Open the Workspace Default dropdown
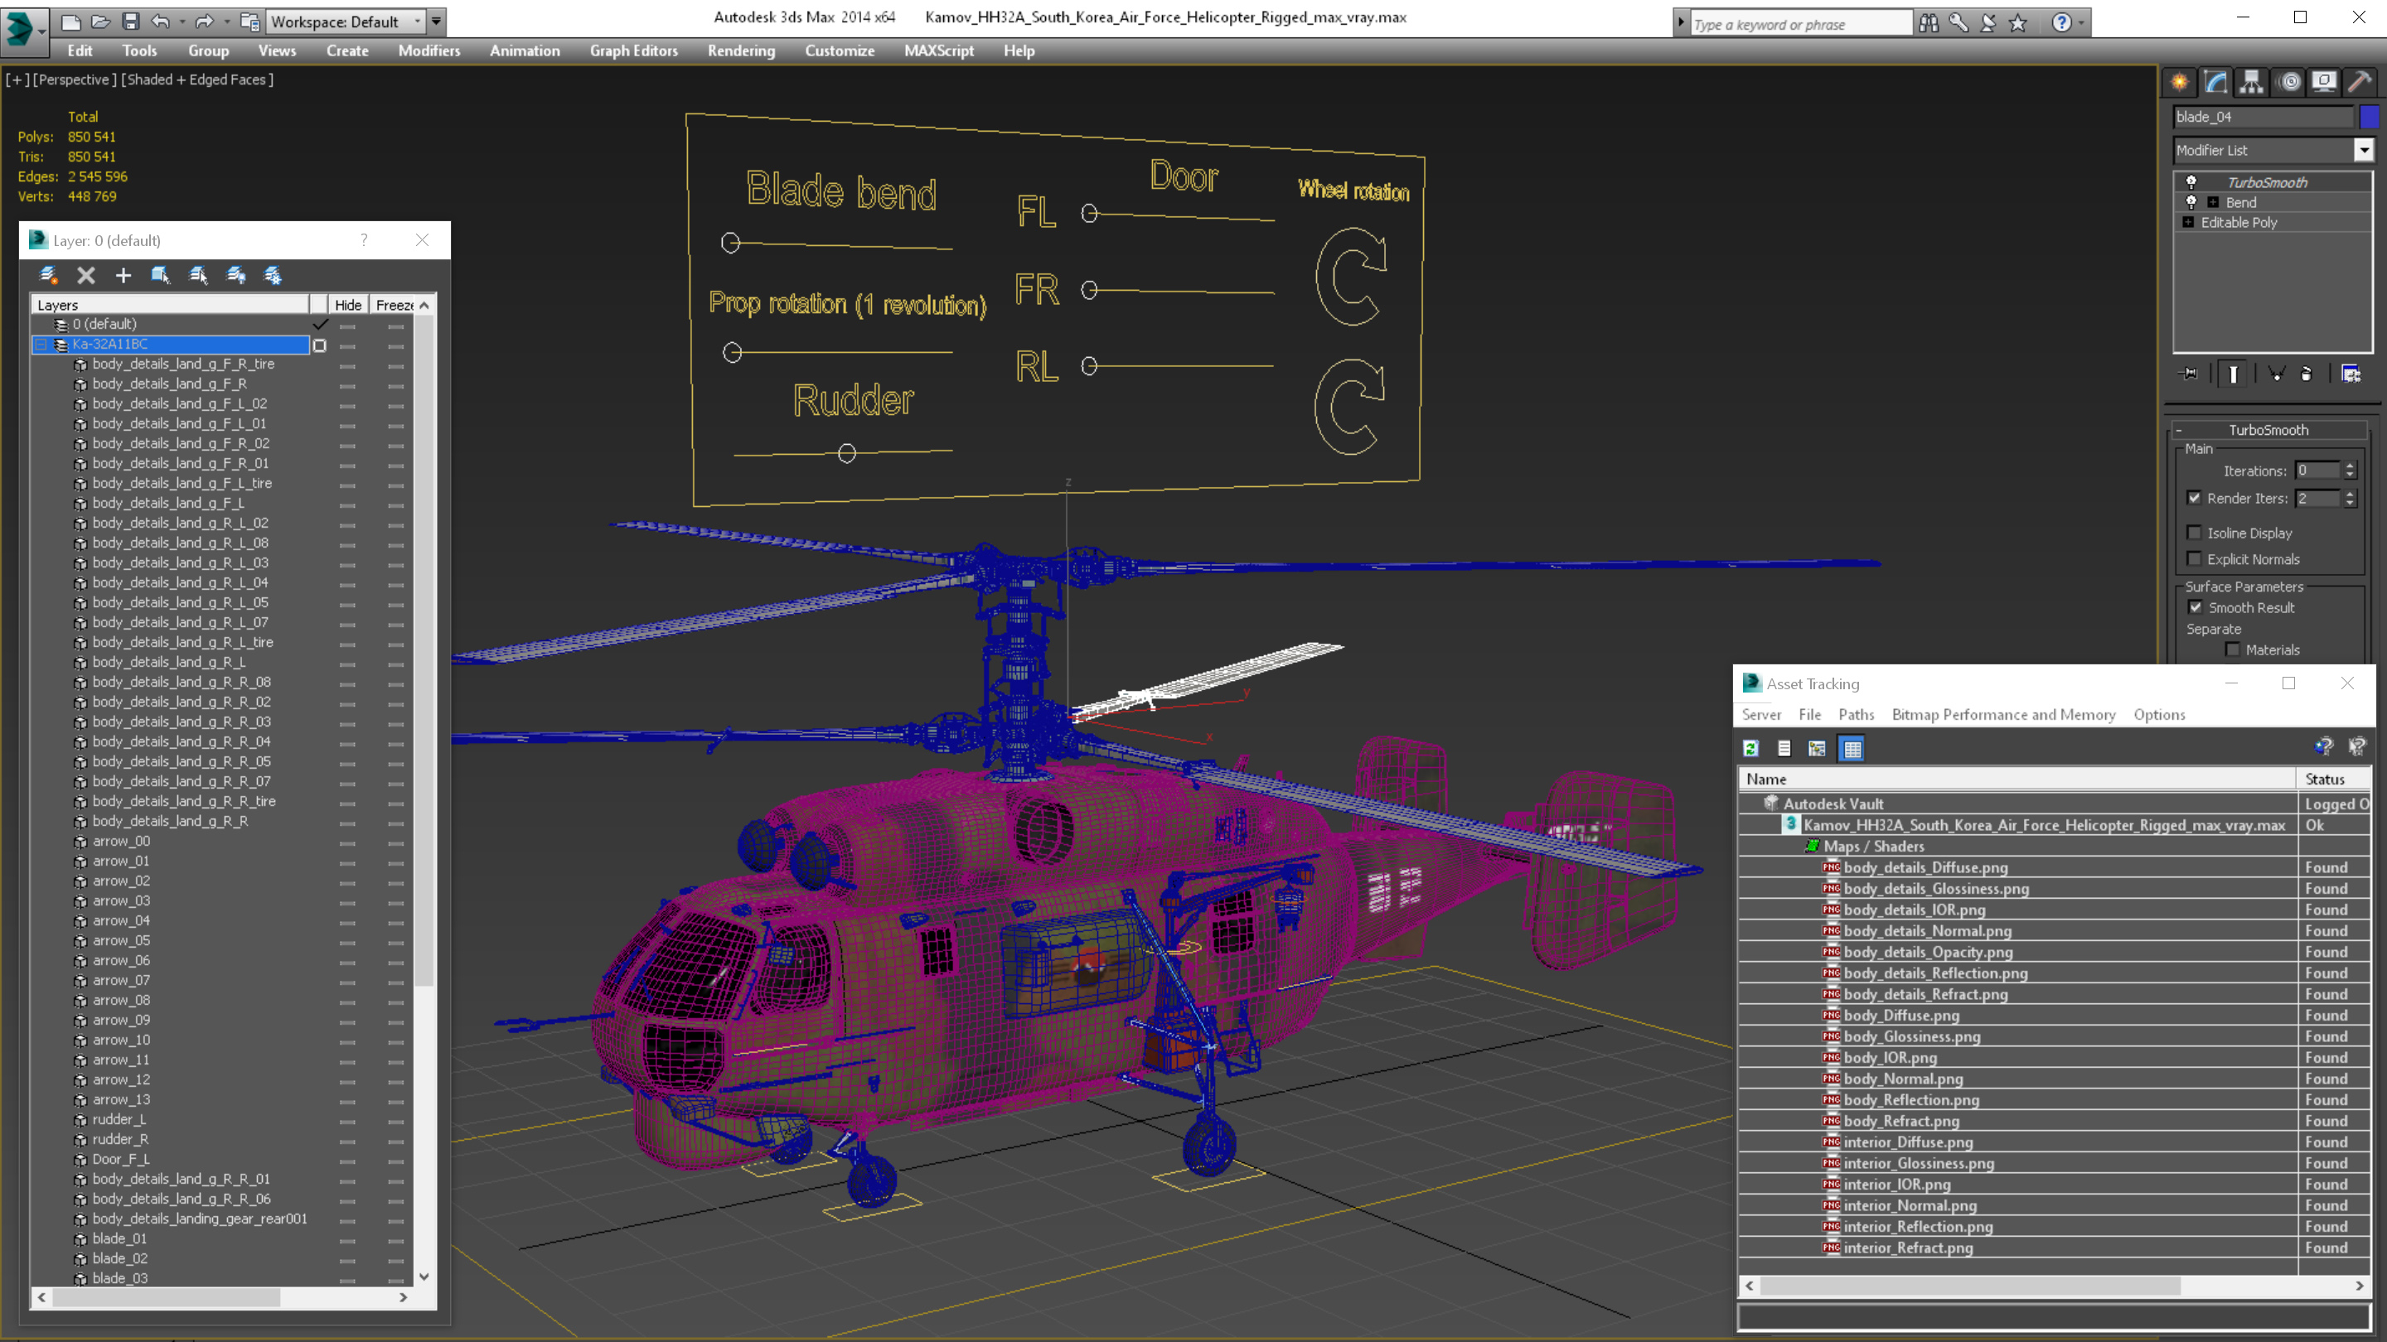Screen dimensions: 2387x1342 tap(418, 22)
